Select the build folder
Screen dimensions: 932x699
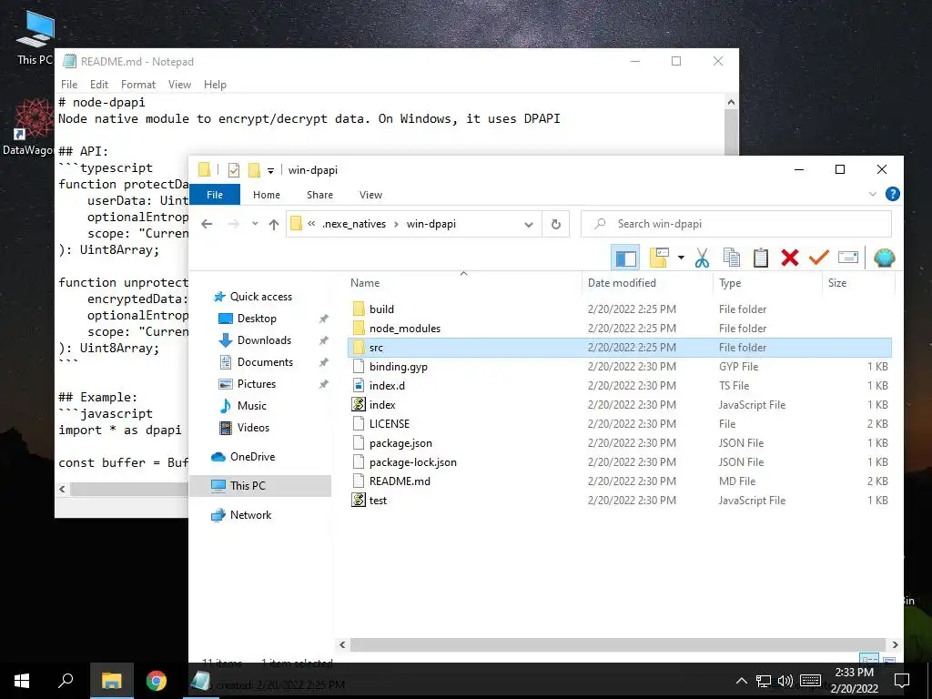coord(619,309)
